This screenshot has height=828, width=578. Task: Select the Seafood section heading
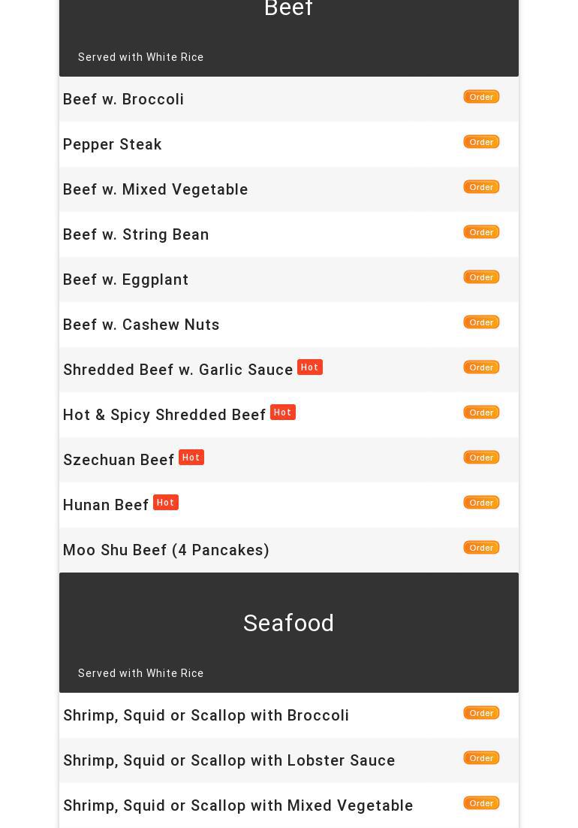(x=288, y=623)
